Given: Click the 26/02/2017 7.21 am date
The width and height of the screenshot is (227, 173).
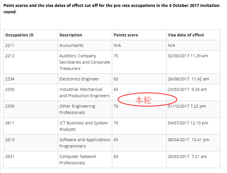Looking at the screenshot, I should coord(187,157).
